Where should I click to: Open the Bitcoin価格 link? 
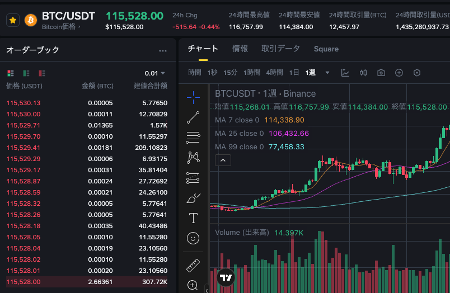pyautogui.click(x=61, y=27)
